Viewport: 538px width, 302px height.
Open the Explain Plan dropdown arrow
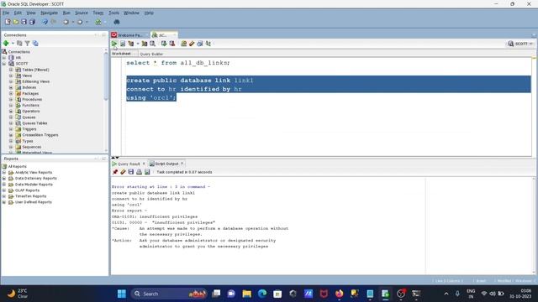click(x=138, y=44)
